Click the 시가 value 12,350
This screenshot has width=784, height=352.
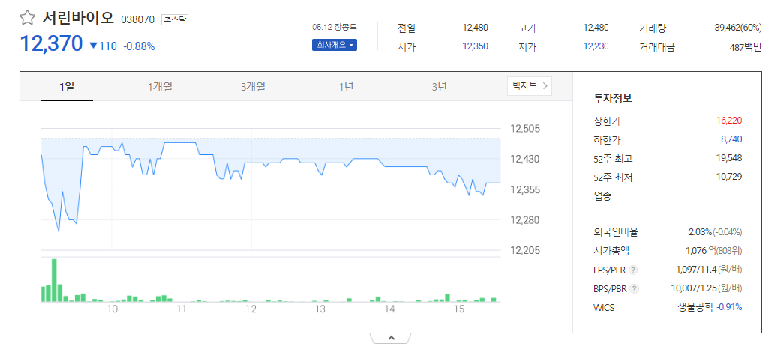475,46
